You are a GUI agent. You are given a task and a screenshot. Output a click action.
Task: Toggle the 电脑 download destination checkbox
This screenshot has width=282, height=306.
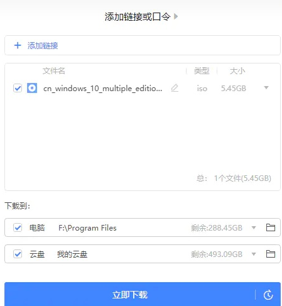pos(18,227)
